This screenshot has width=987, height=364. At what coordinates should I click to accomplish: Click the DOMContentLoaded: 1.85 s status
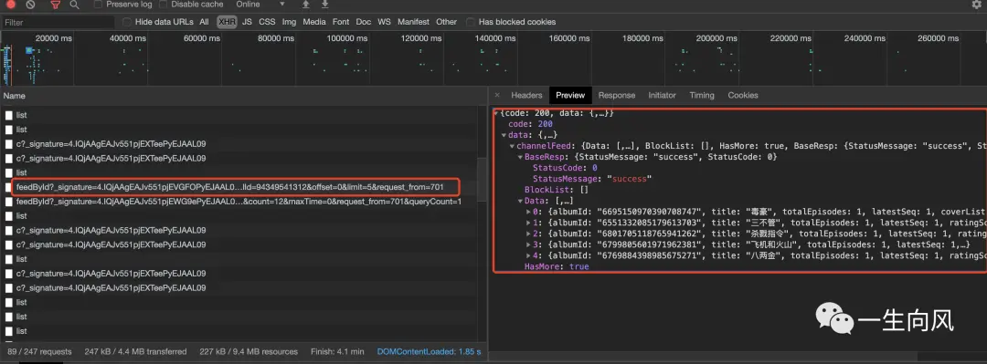[429, 351]
